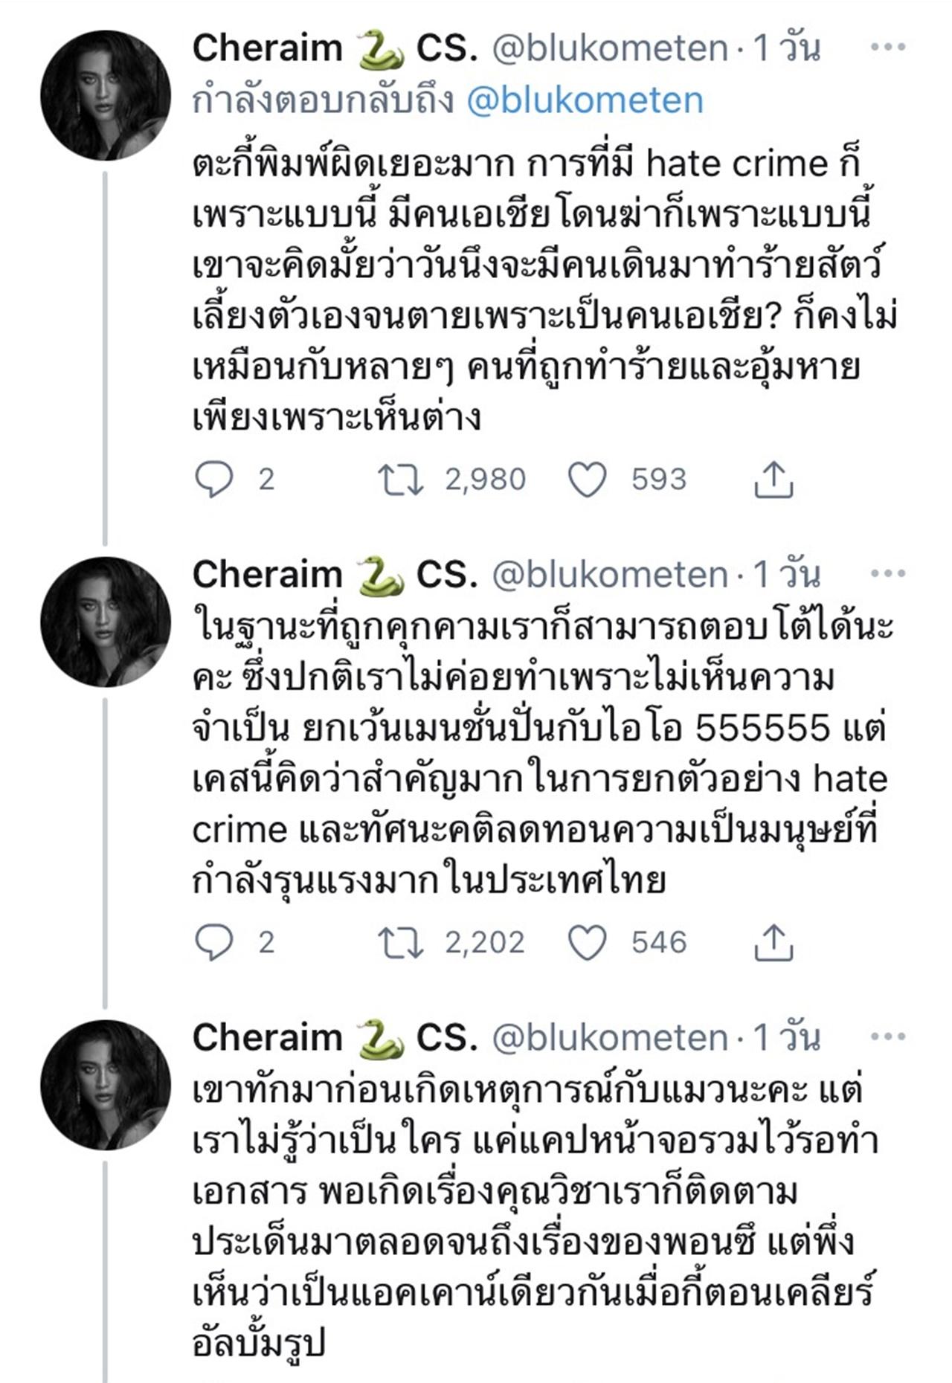Open more options menu on second tweet
Viewport: 952px width, 1383px height.
pyautogui.click(x=888, y=574)
